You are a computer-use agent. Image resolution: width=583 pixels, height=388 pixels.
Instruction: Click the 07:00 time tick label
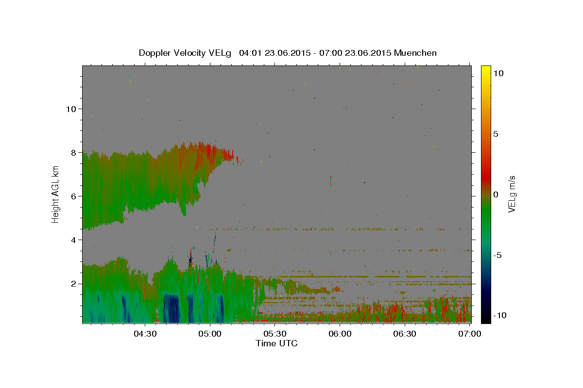click(469, 334)
